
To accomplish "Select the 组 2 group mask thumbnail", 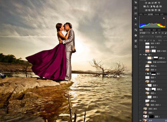I will 154,74.
